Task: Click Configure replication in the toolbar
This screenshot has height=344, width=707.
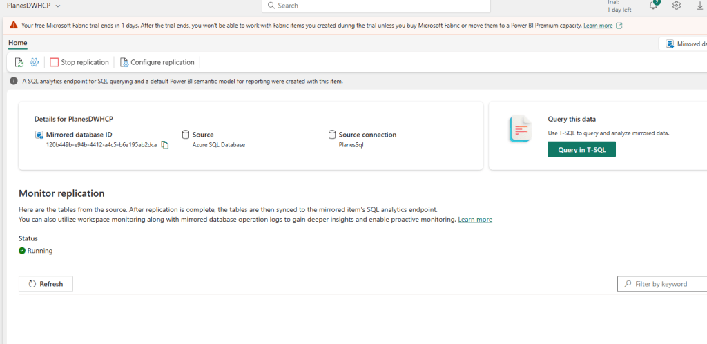Action: (157, 62)
